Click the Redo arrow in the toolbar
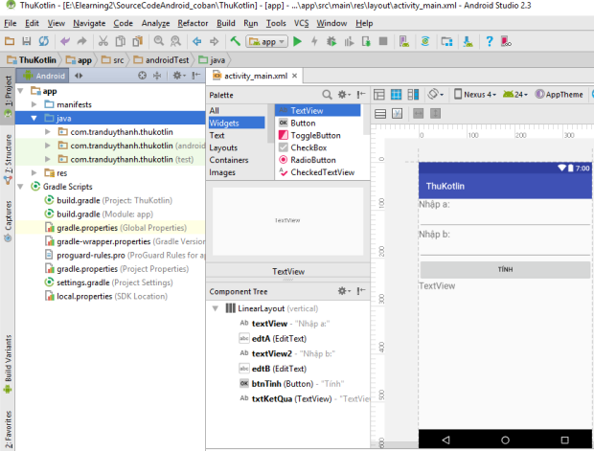 coord(81,41)
